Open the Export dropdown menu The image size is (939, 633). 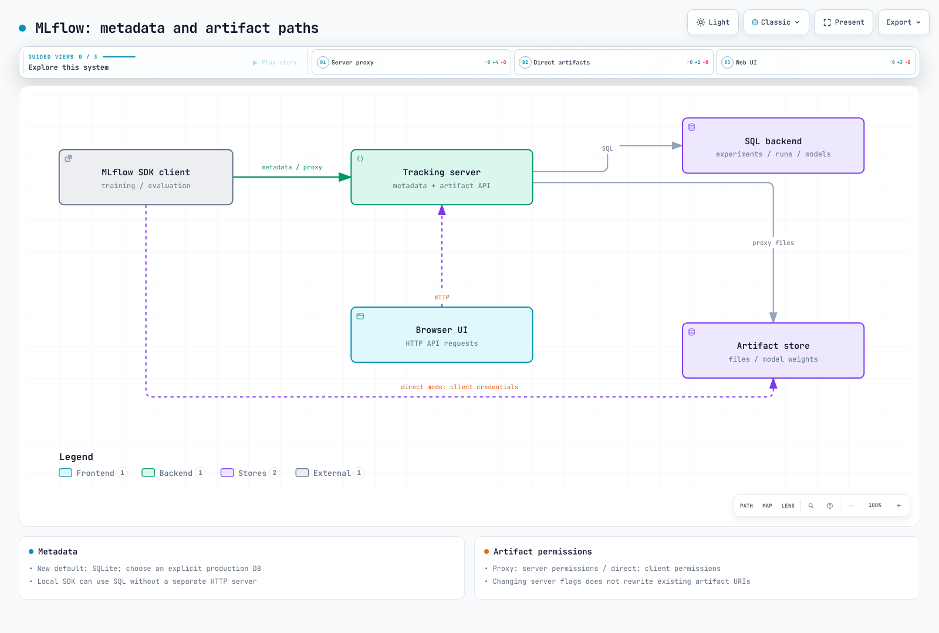[903, 22]
